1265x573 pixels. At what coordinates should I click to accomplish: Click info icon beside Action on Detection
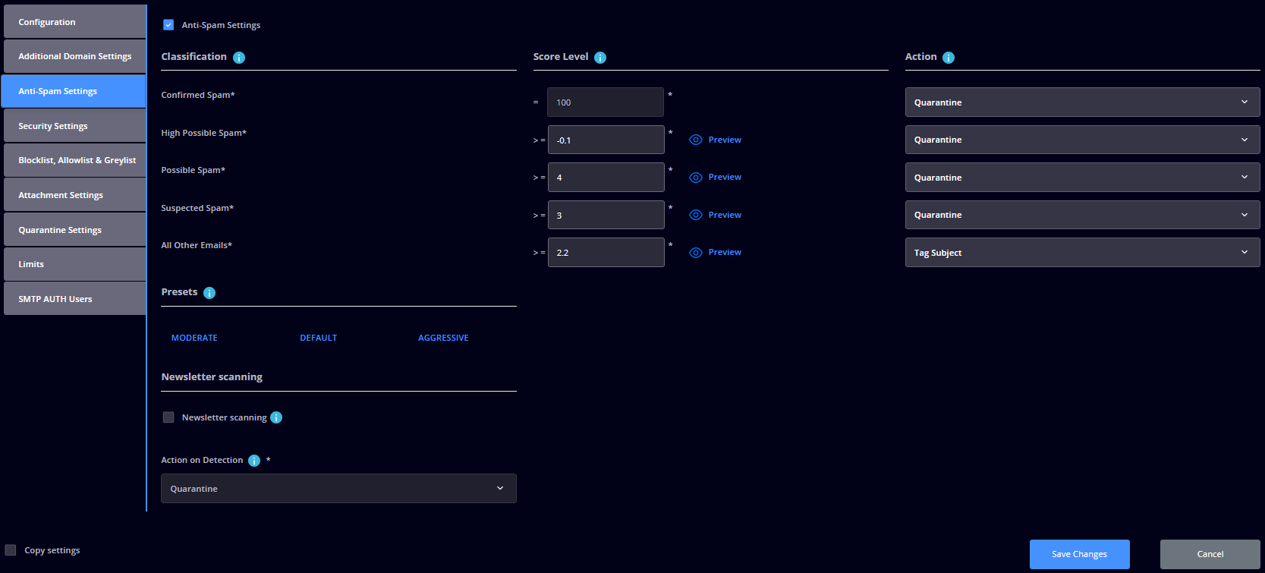[x=254, y=461]
